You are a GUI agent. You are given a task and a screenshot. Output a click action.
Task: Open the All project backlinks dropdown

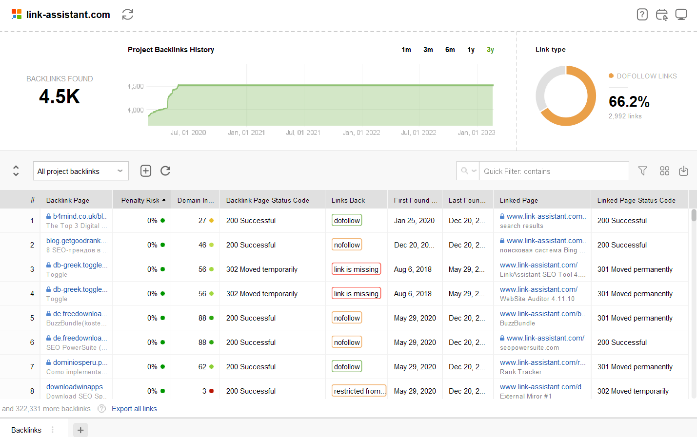click(x=81, y=171)
